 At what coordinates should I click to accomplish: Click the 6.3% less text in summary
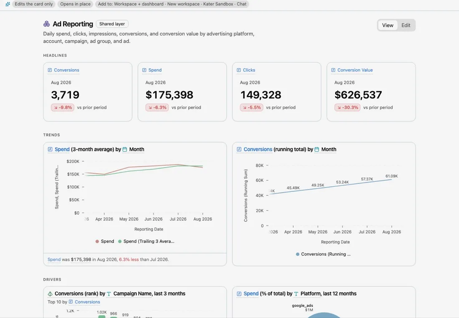(x=129, y=260)
